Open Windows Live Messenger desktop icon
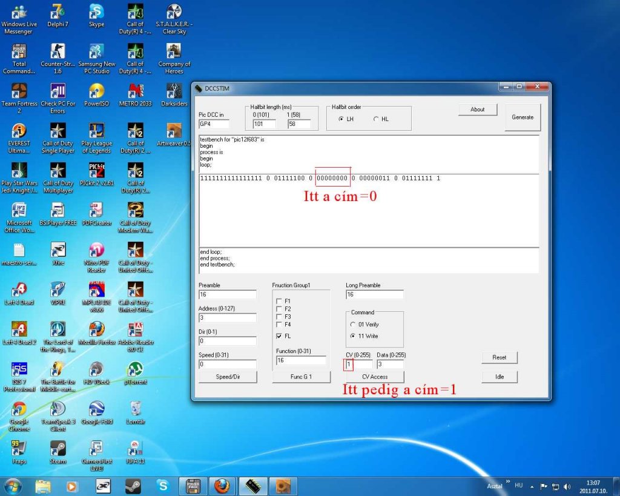The height and width of the screenshot is (496, 620). [19, 19]
